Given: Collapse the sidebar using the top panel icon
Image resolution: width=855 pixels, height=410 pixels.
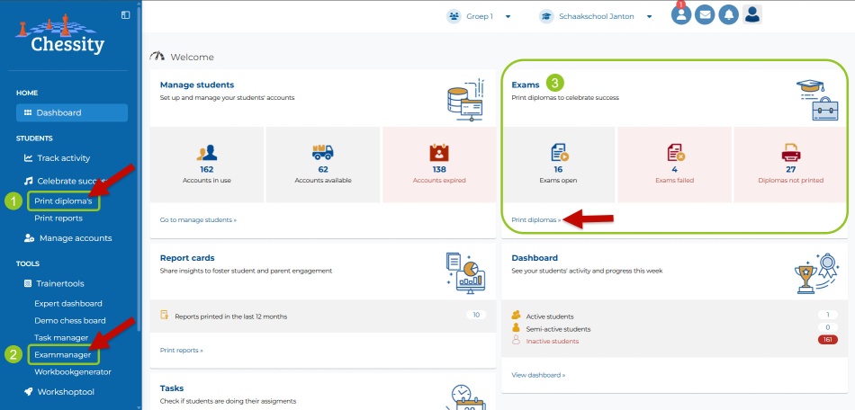Looking at the screenshot, I should click(x=125, y=14).
